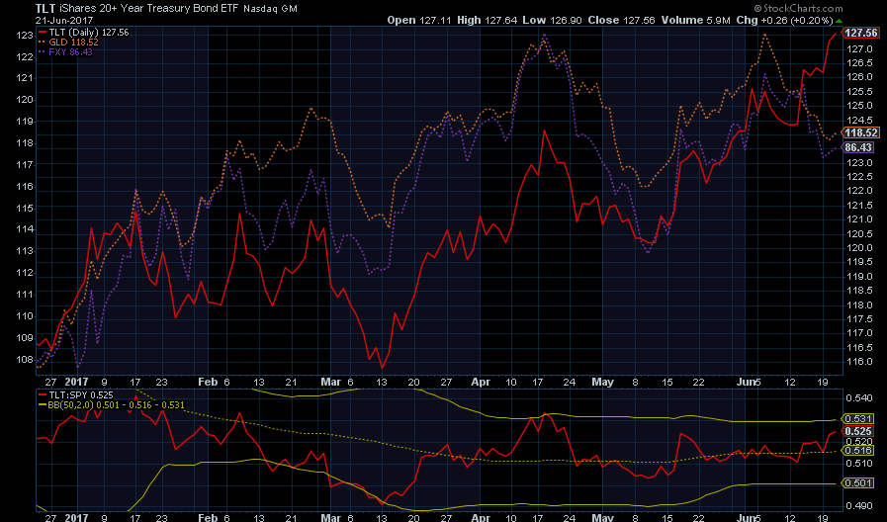Click the 127.0 label on the right price axis
Image resolution: width=887 pixels, height=522 pixels.
pos(858,48)
